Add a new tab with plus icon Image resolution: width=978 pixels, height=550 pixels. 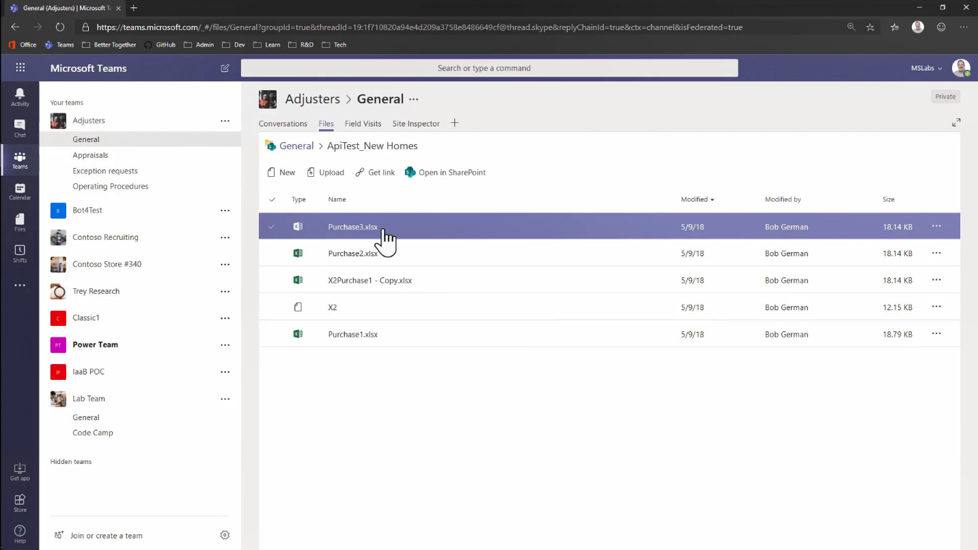tap(454, 123)
